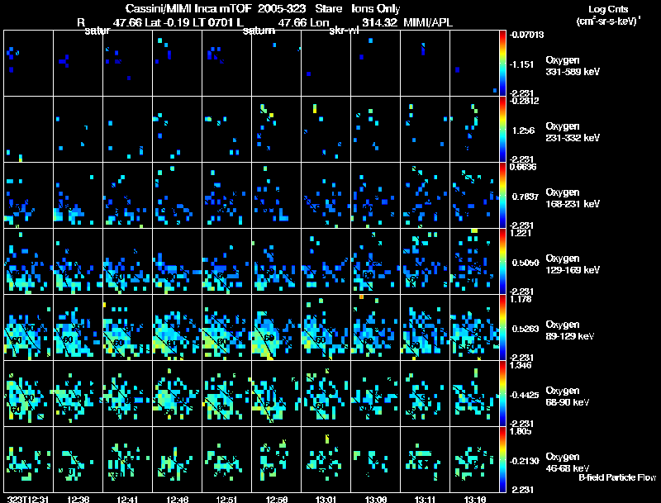
Task: Click the Cassini/MIMI Inca mTOF title
Action: [189, 8]
